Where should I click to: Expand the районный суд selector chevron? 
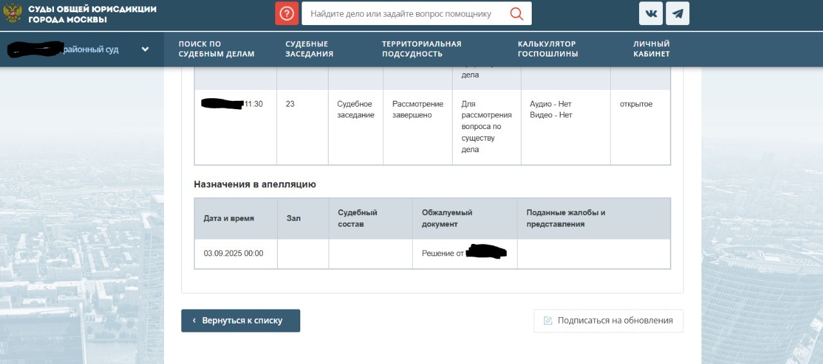(145, 49)
